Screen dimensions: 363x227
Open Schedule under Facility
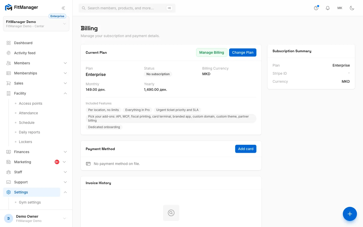[x=27, y=123]
